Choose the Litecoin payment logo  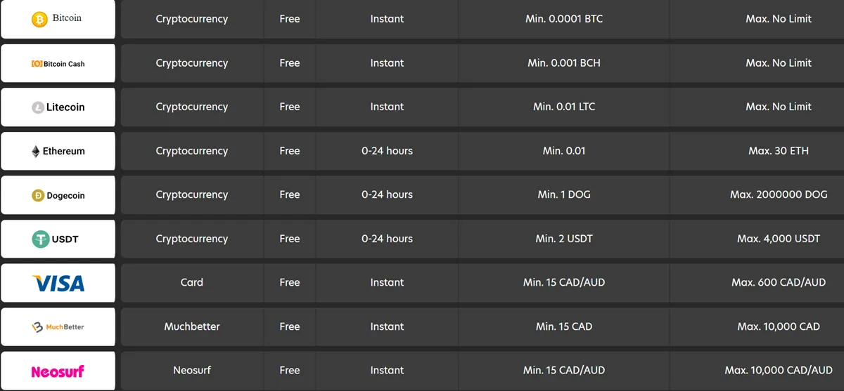[58, 107]
